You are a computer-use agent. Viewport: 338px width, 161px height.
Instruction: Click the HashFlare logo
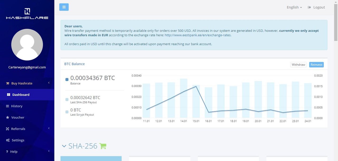coord(27,14)
